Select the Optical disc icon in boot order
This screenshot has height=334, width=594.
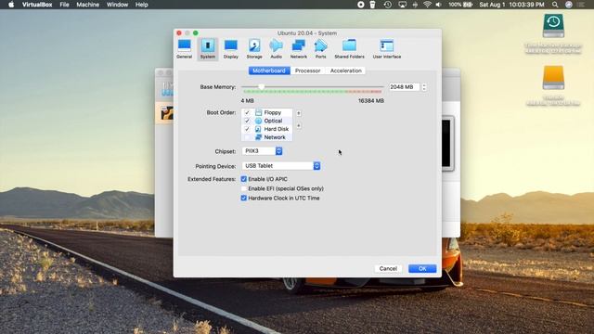tap(258, 121)
